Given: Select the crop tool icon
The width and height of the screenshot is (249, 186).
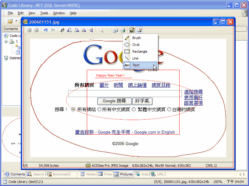Looking at the screenshot, I should click(62, 30).
